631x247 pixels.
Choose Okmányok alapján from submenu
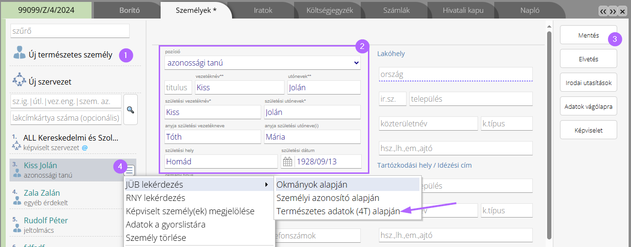[x=347, y=184]
